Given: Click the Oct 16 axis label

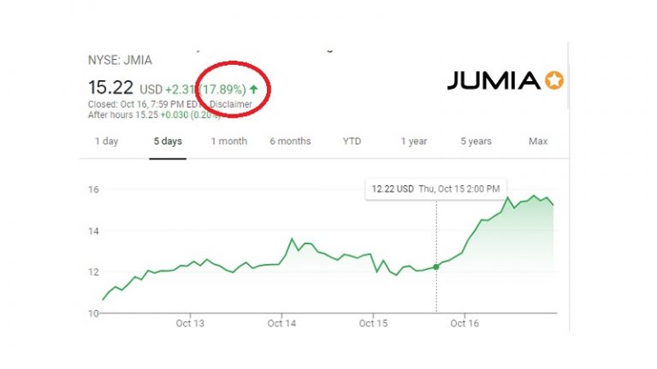Looking at the screenshot, I should (x=465, y=324).
